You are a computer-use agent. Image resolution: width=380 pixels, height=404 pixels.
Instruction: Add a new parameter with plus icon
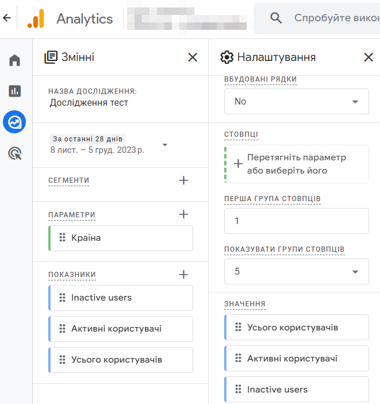pyautogui.click(x=183, y=214)
